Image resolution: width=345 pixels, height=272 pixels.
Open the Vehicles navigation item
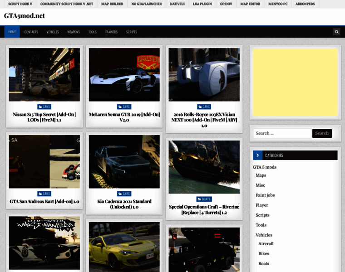coord(53,32)
